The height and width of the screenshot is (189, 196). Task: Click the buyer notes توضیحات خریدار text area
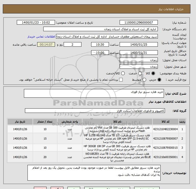94,173
